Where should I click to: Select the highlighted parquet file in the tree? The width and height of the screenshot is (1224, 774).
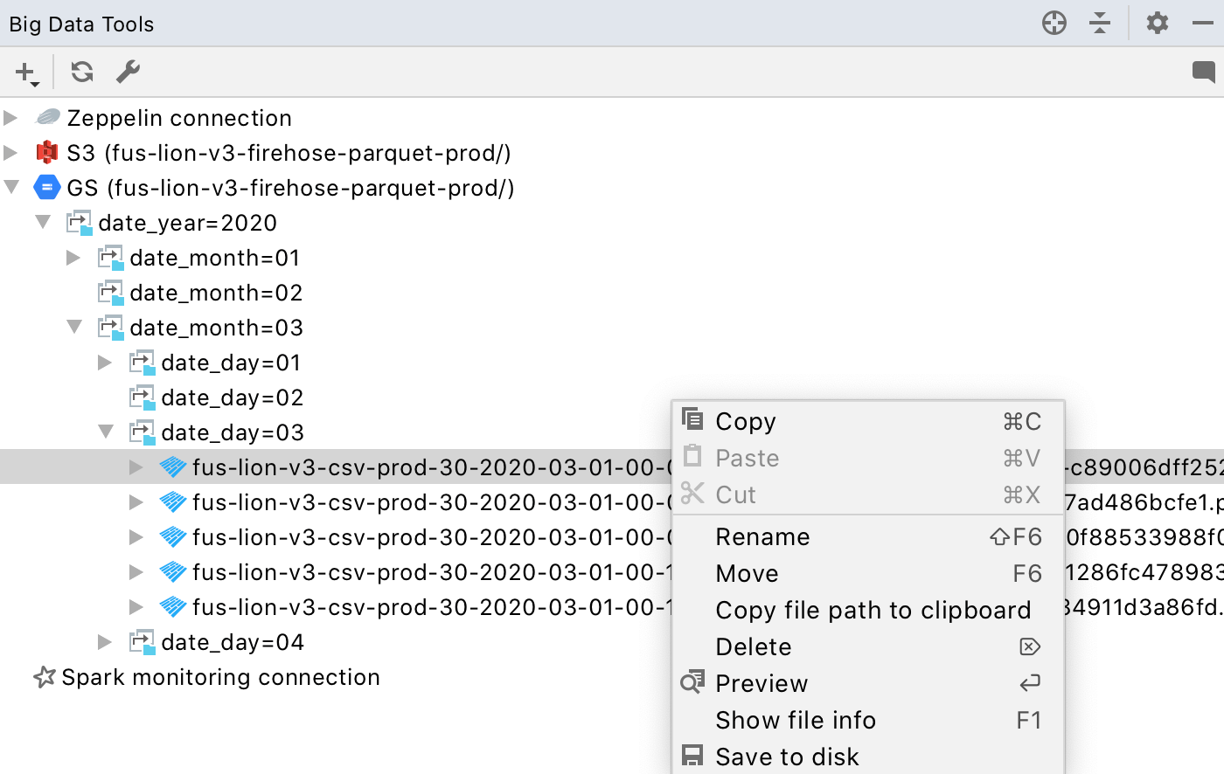click(393, 467)
